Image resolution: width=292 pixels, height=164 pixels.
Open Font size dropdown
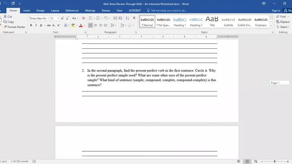58,18
